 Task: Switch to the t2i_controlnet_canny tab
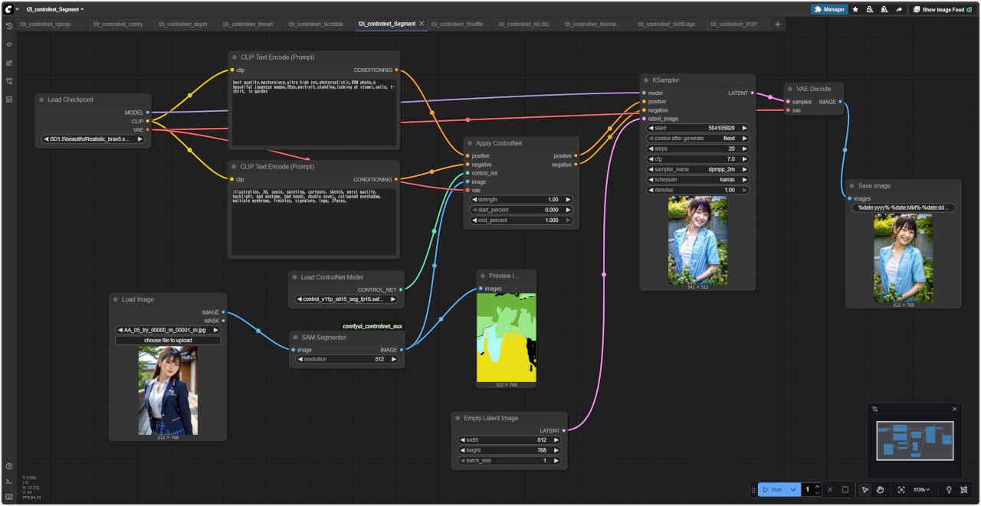point(118,24)
